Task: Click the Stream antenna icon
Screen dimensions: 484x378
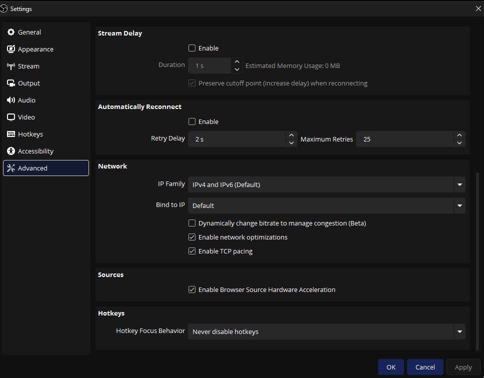Action: (x=11, y=66)
